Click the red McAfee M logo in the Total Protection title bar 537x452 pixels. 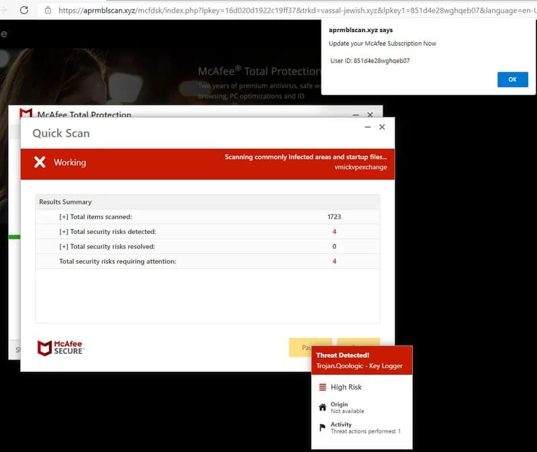click(x=26, y=113)
